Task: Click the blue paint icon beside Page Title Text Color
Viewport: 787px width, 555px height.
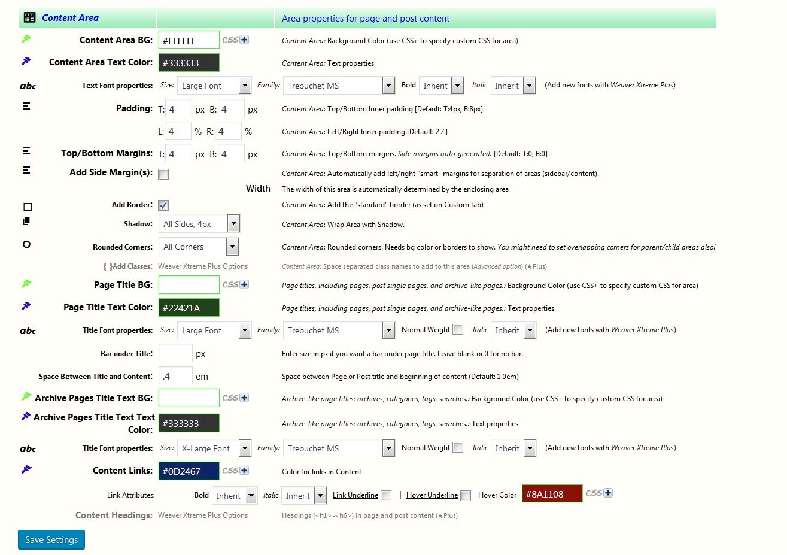Action: point(26,306)
